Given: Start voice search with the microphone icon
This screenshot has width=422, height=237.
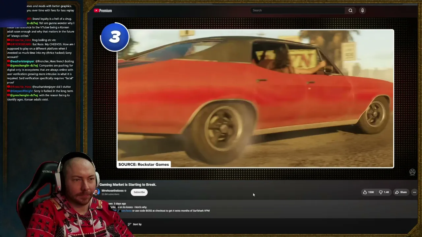Looking at the screenshot, I should [x=362, y=11].
